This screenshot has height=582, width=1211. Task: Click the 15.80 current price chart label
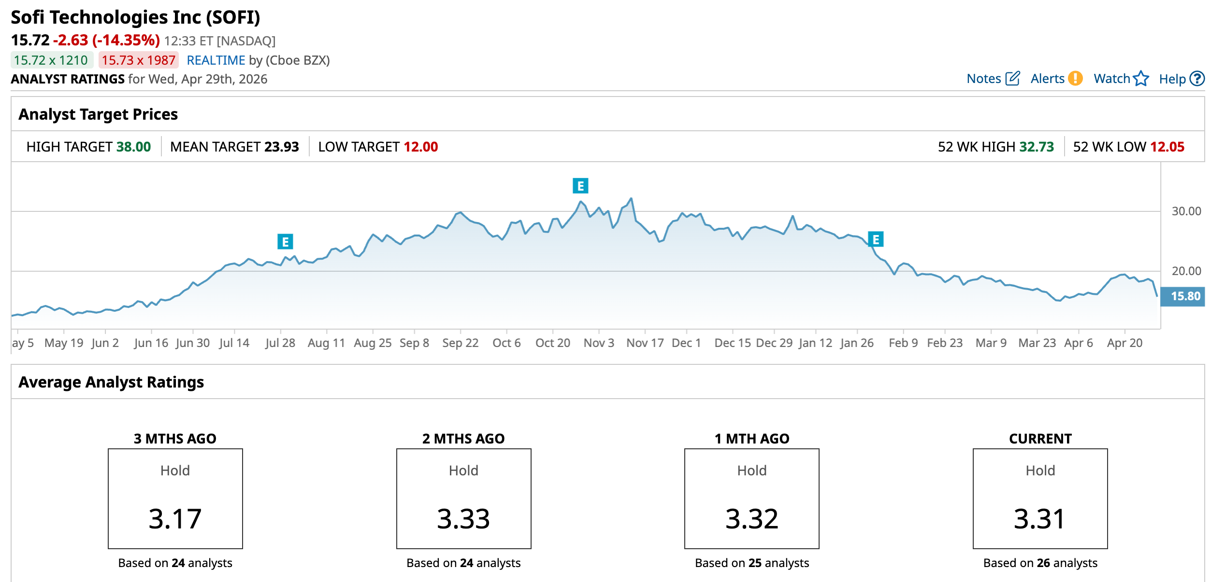coord(1185,296)
